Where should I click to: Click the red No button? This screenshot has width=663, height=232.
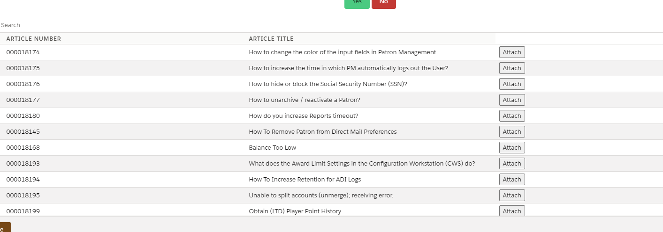(x=383, y=3)
